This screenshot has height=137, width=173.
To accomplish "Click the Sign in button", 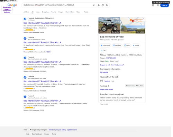I will 165,5.
